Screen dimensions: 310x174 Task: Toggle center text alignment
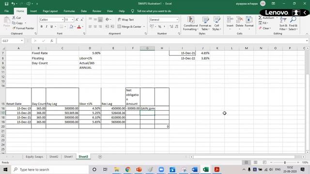tap(95, 27)
